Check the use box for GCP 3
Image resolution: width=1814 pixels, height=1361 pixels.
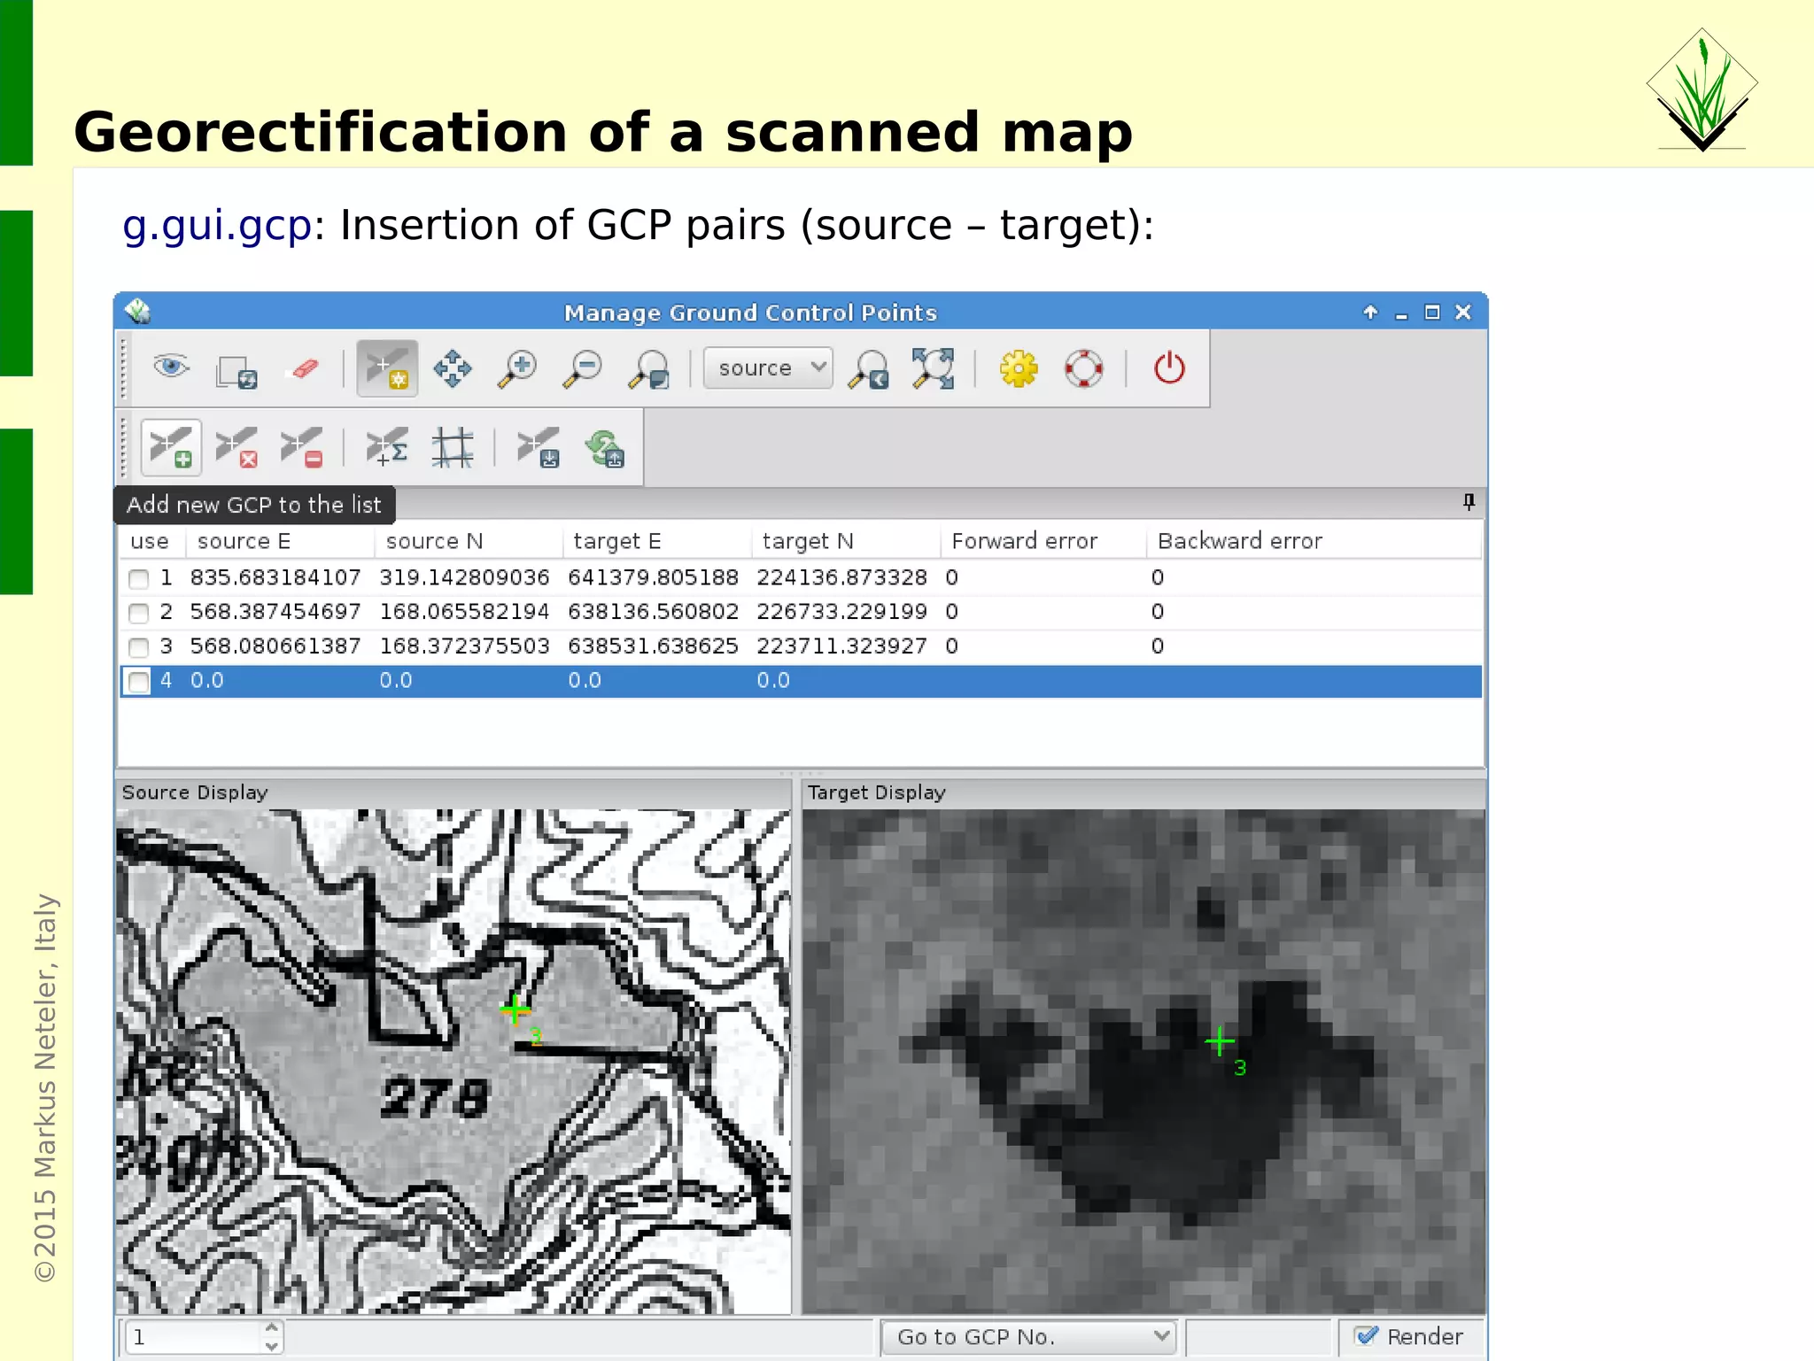[138, 647]
